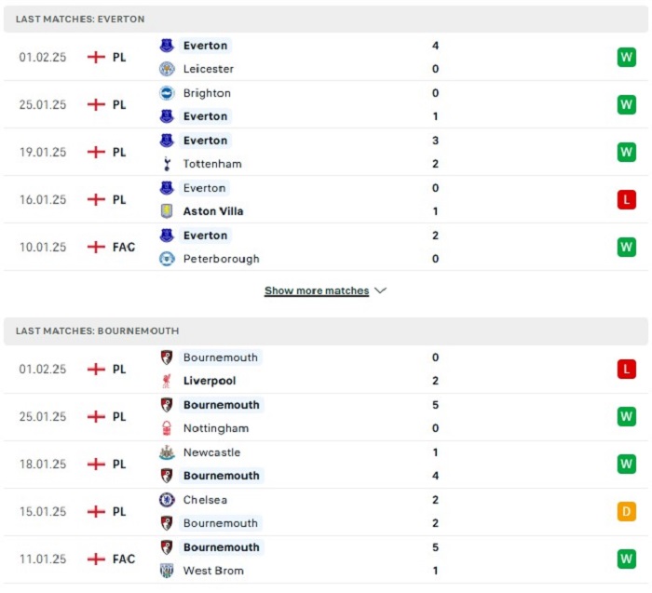Viewport: 652px width, 593px height.
Task: Click the orange D badge for Chelsea match
Action: (x=626, y=512)
